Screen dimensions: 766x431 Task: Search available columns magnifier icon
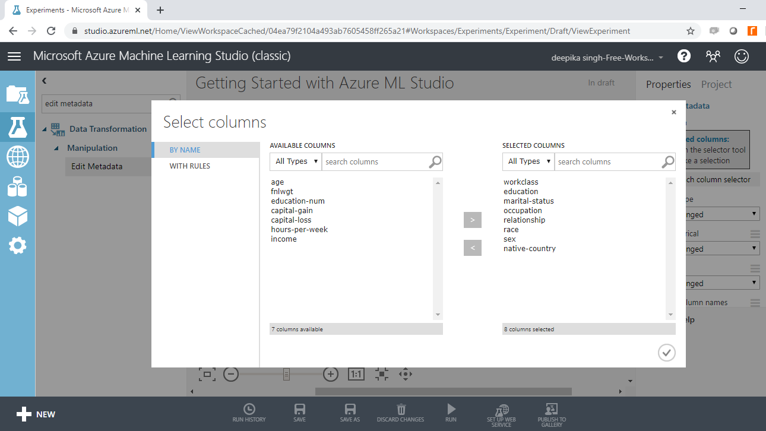tap(435, 161)
